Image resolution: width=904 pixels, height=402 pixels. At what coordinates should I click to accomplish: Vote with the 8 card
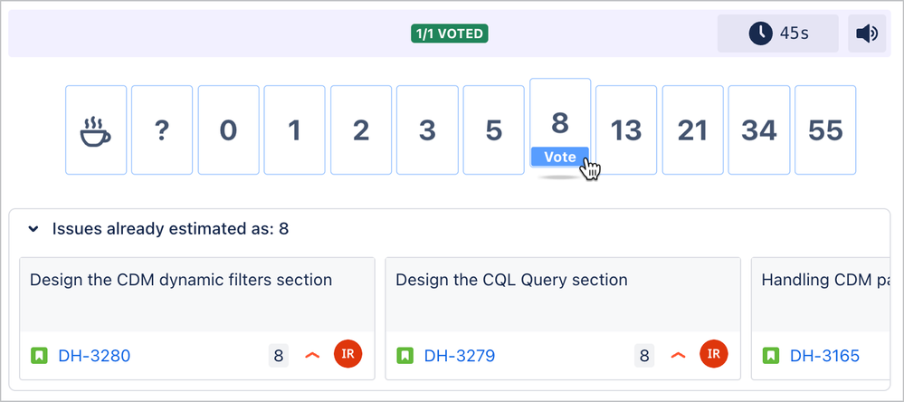[560, 122]
